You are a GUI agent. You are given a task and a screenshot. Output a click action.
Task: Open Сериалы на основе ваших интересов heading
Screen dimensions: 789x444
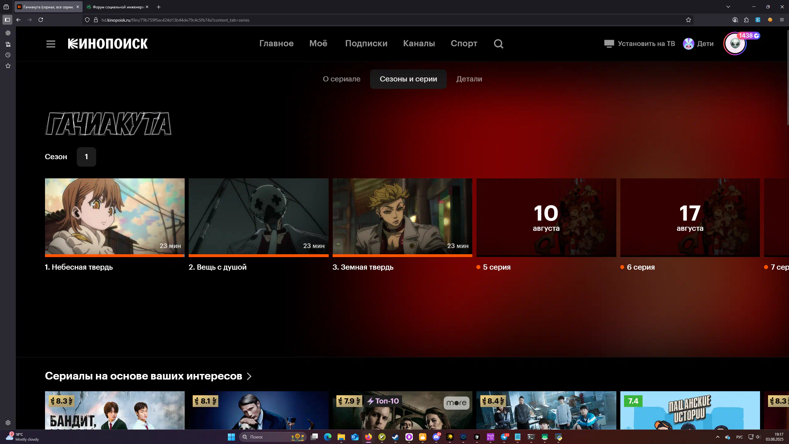click(x=143, y=376)
